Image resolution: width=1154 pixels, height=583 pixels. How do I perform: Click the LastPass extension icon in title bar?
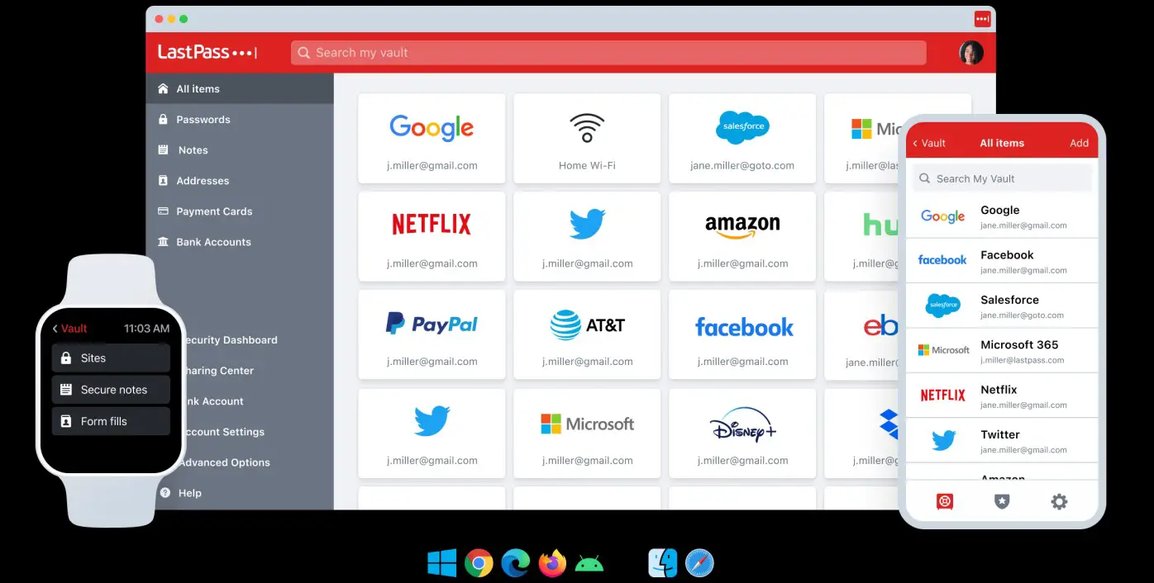coord(982,18)
